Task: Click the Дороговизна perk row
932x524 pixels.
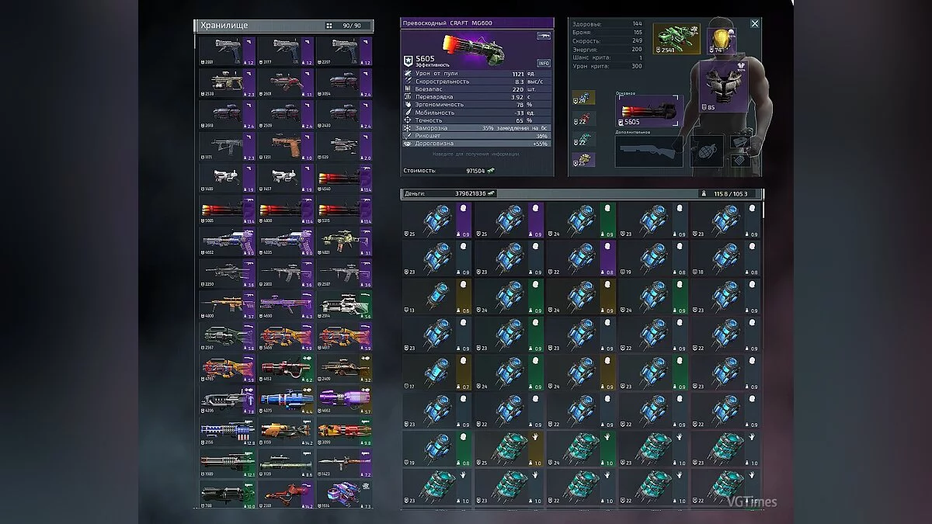Action: coord(478,144)
